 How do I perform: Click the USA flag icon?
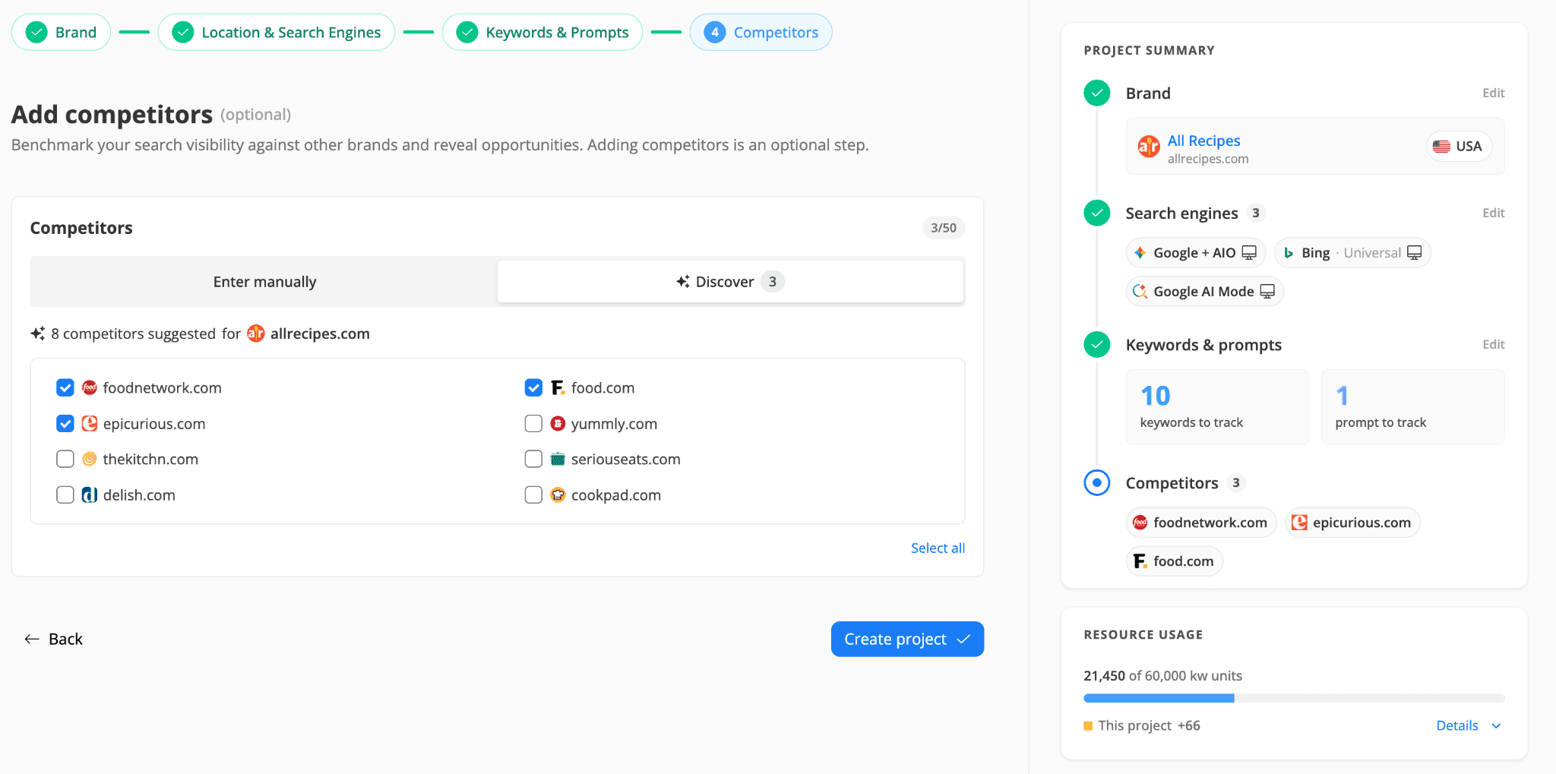1441,147
